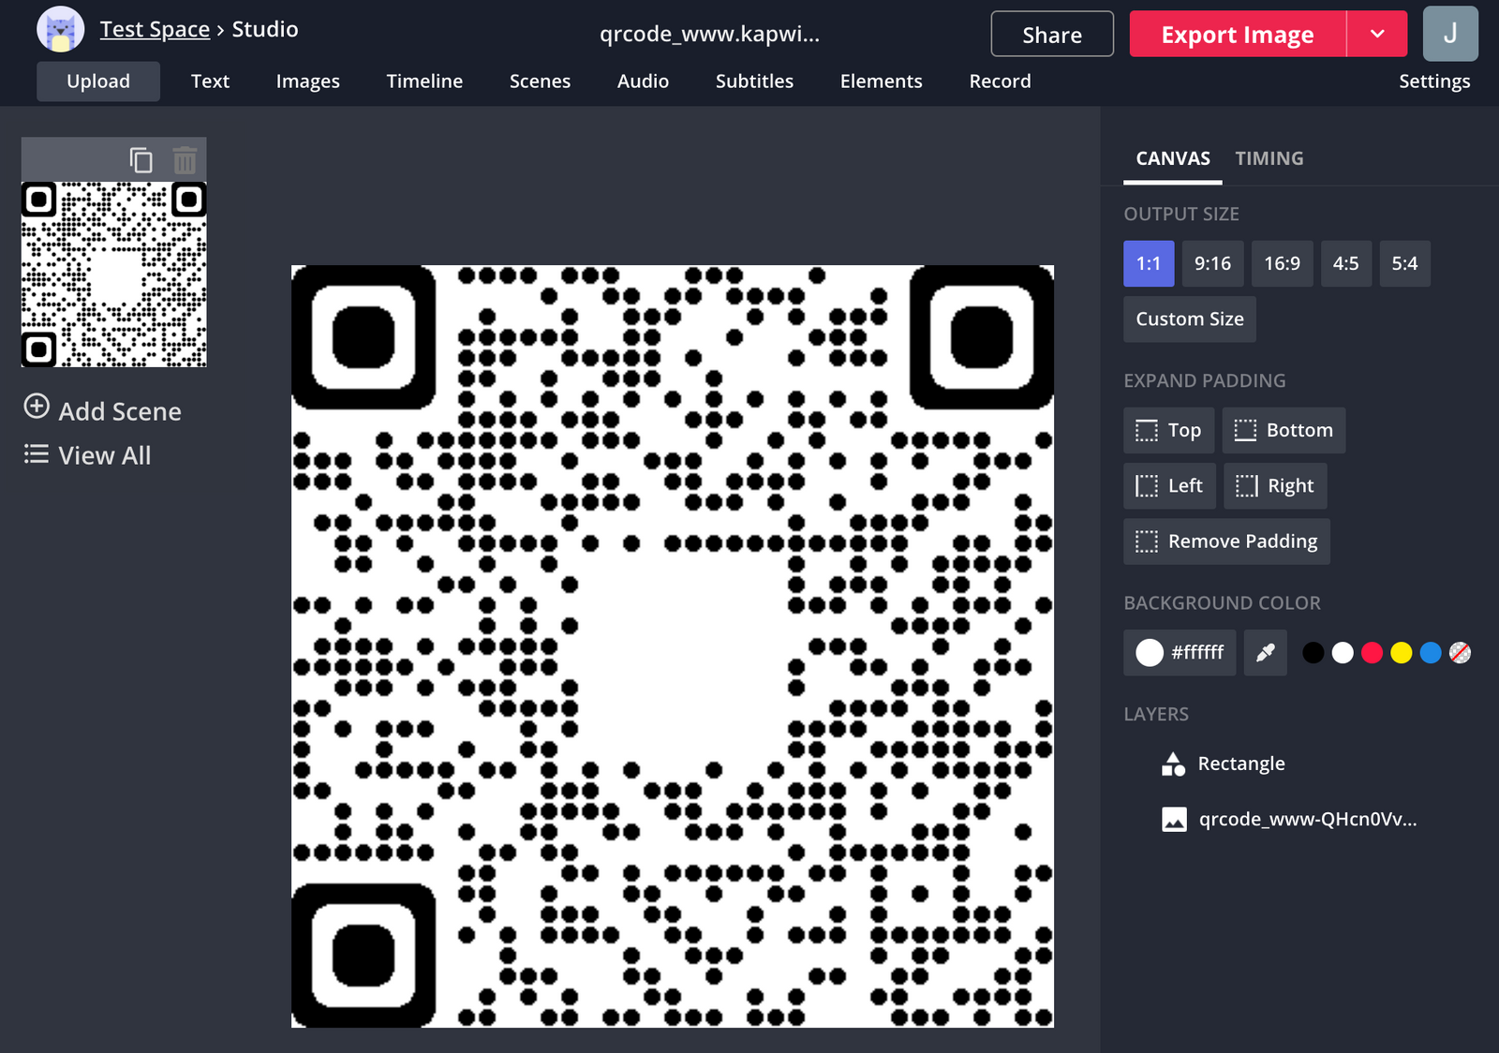Open View All scenes list icon
This screenshot has height=1053, width=1499.
click(35, 454)
